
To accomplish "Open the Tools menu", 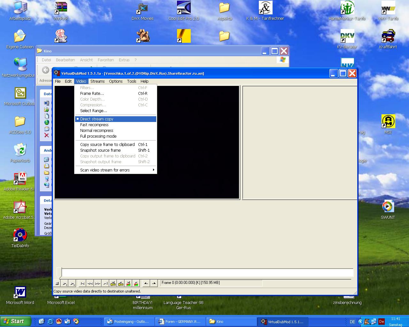I will pyautogui.click(x=132, y=81).
